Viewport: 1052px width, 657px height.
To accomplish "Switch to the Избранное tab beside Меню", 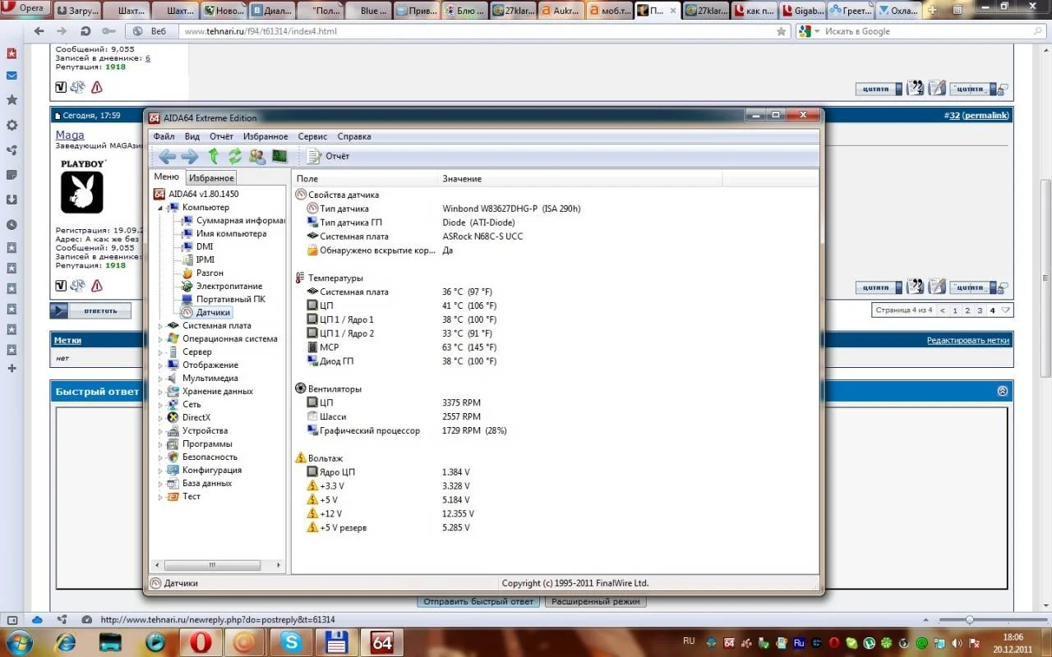I will (211, 178).
